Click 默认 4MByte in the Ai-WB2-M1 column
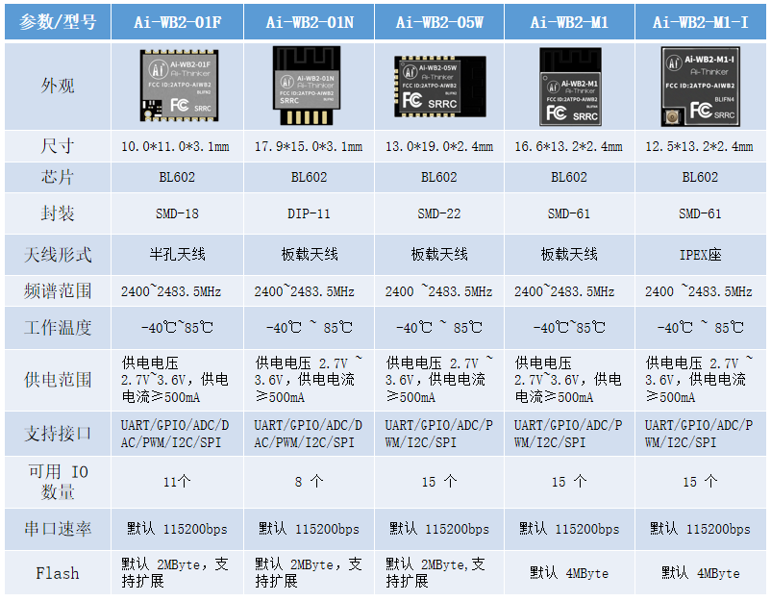Viewport: 771px width, 601px height. pos(569,573)
